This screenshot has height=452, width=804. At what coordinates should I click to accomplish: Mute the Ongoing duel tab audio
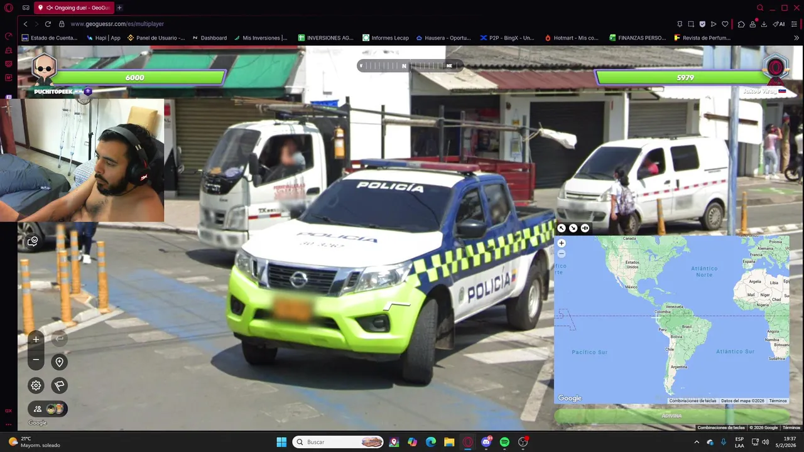[x=49, y=8]
